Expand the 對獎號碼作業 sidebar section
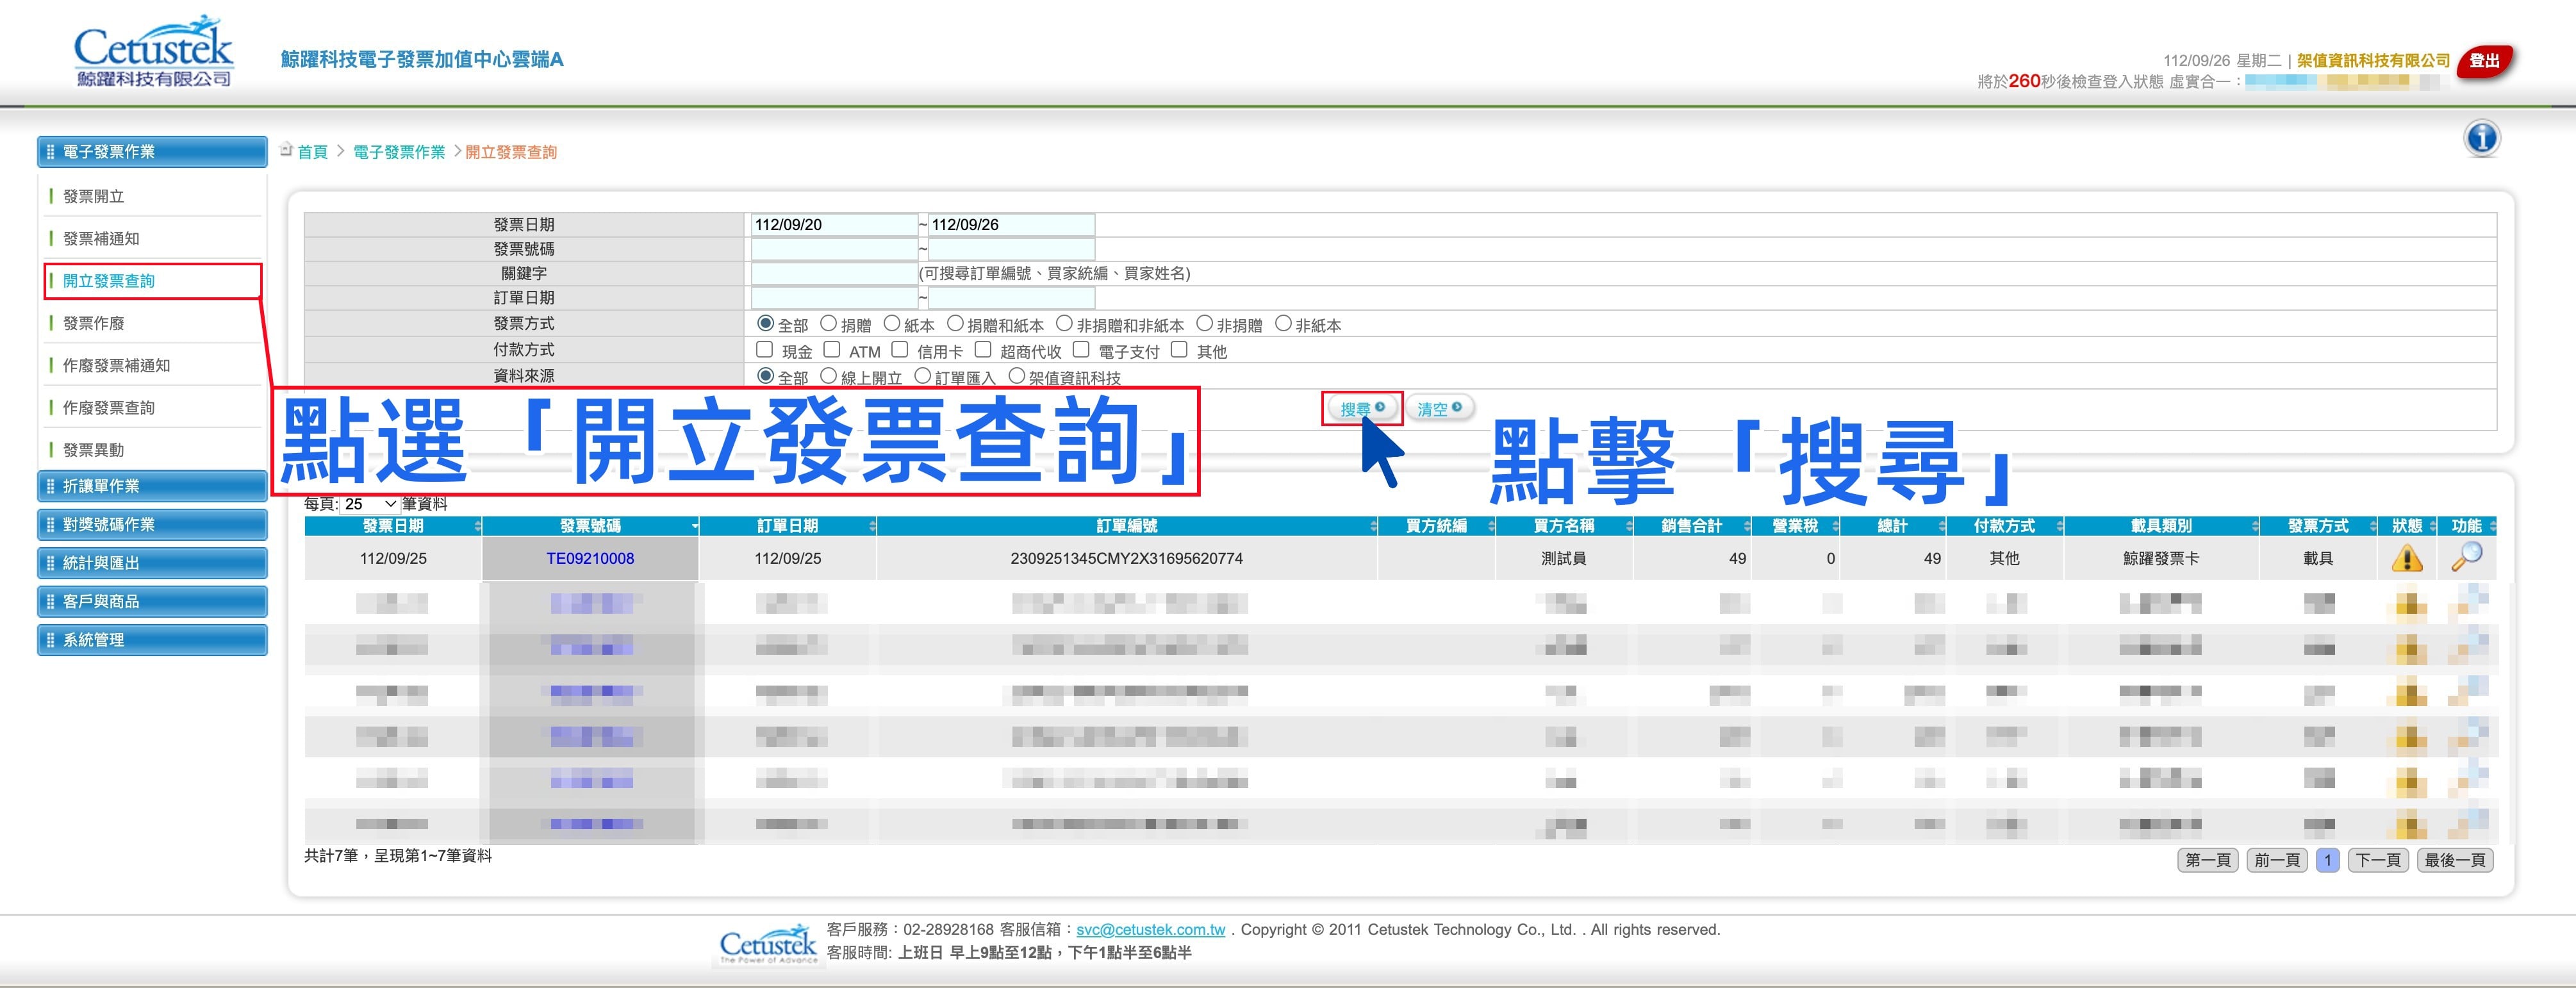This screenshot has height=988, width=2576. pos(152,525)
